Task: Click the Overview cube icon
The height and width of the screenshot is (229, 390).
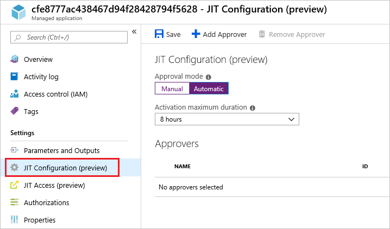Action: [x=15, y=59]
